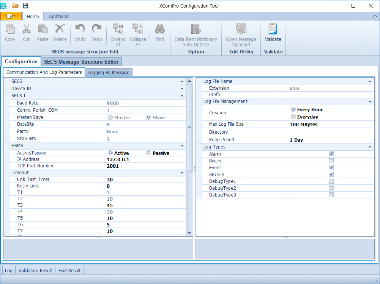
Task: Edit the T5 timeout value
Action: click(145, 218)
